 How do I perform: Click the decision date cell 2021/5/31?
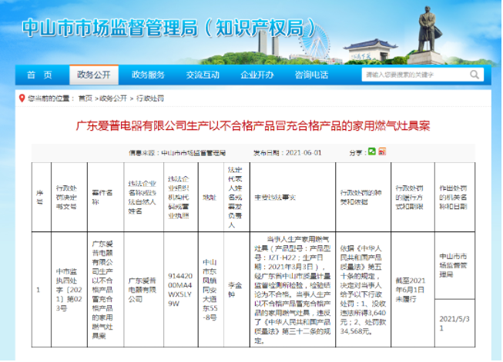(455, 324)
